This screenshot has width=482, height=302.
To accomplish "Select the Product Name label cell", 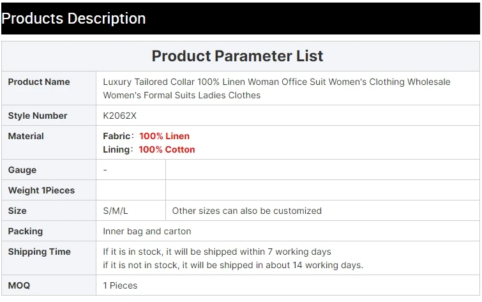I will [x=39, y=82].
